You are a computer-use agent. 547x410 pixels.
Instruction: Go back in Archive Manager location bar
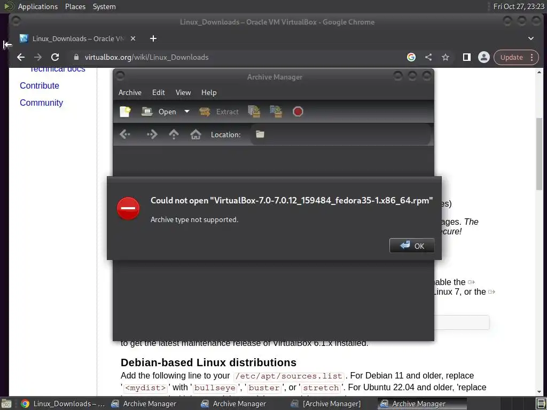pos(124,134)
